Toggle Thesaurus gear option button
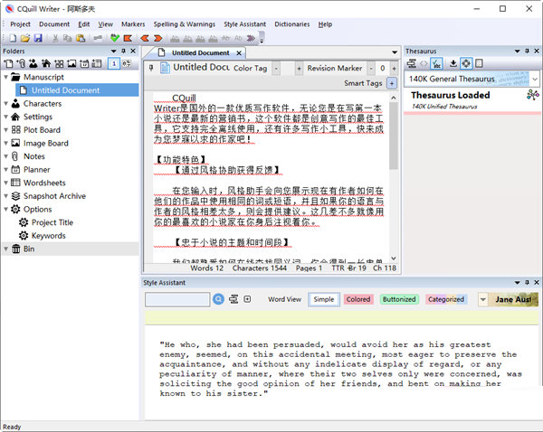The width and height of the screenshot is (543, 432). (x=466, y=63)
